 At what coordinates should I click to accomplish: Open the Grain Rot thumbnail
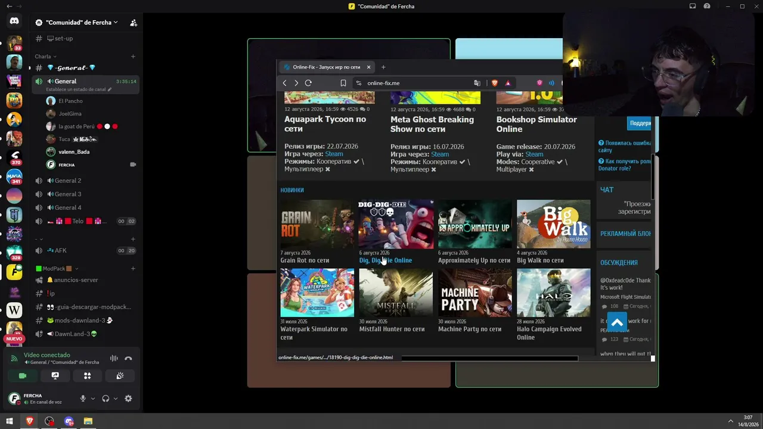coord(317,224)
